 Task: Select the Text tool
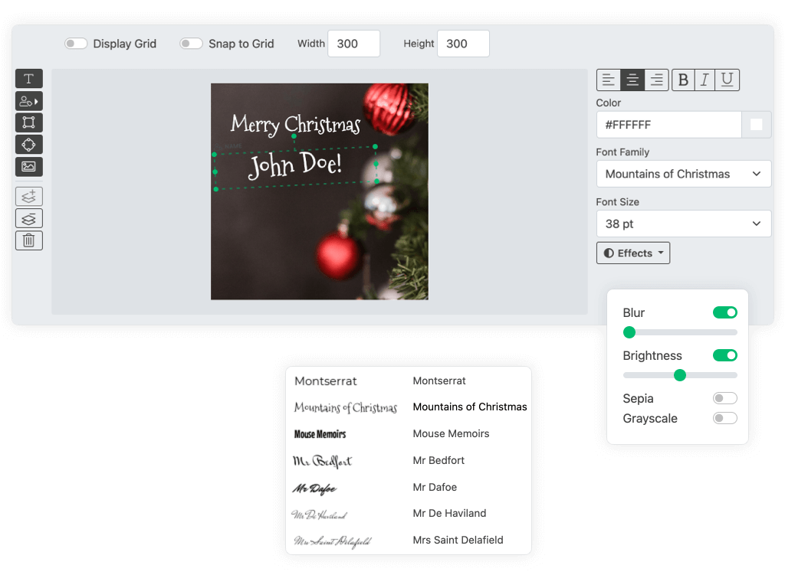coord(29,79)
